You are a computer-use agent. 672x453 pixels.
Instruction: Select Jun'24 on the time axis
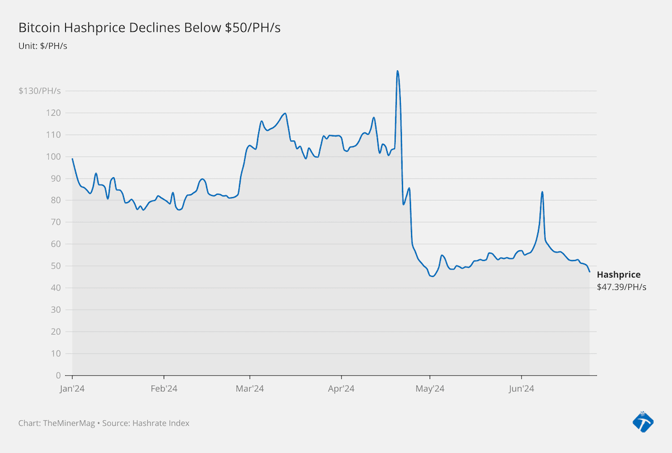(521, 388)
